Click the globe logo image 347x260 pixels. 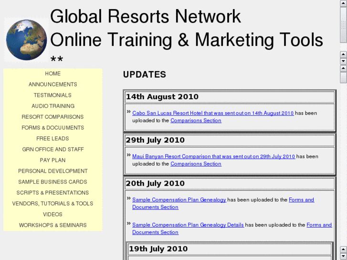click(x=26, y=40)
